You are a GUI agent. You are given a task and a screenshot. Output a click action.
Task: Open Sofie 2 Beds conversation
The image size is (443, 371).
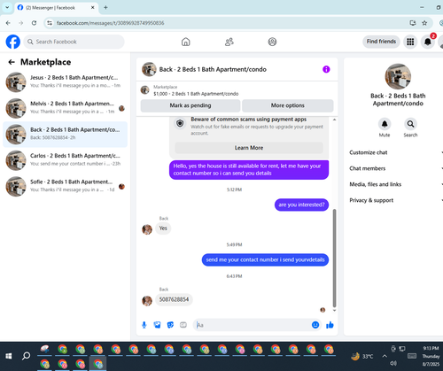[65, 186]
